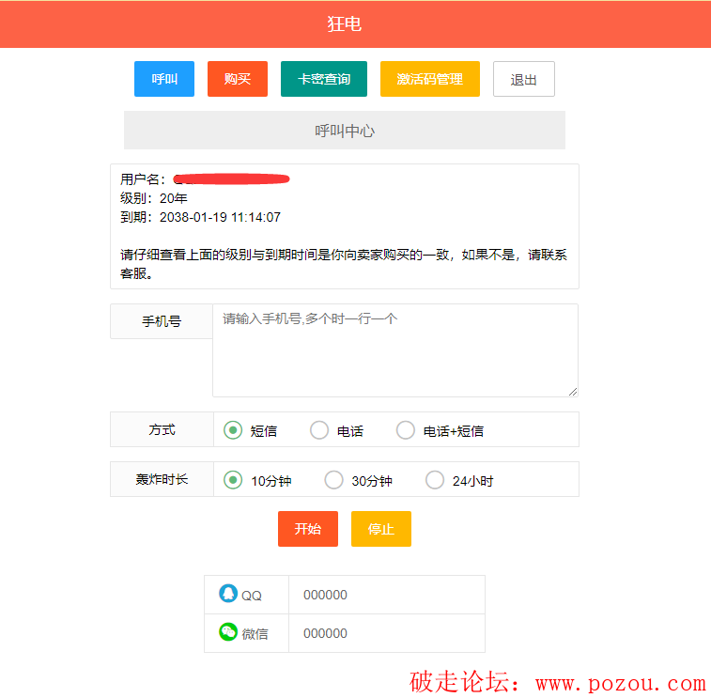Choose the 电话 radio option
This screenshot has height=698, width=711.
[x=319, y=430]
